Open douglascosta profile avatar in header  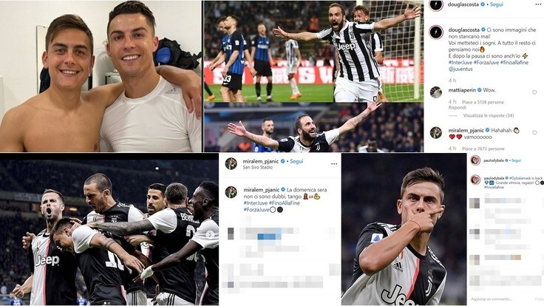point(436,5)
